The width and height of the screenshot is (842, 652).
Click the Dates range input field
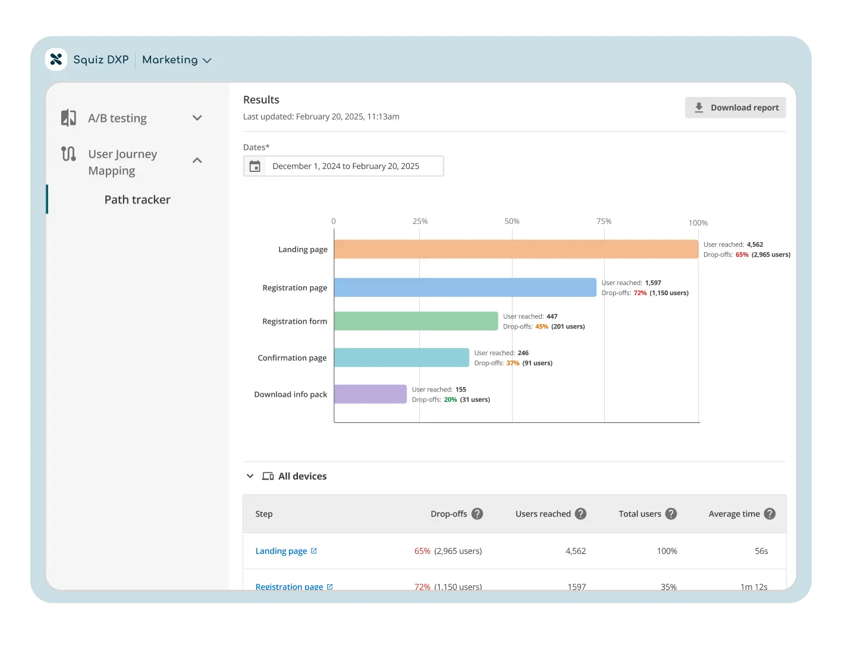tap(353, 167)
